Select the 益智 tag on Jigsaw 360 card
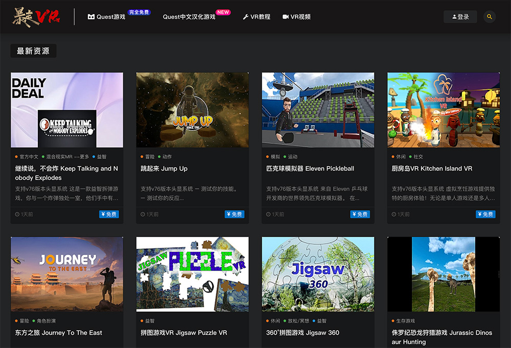This screenshot has height=348, width=511. click(319, 321)
